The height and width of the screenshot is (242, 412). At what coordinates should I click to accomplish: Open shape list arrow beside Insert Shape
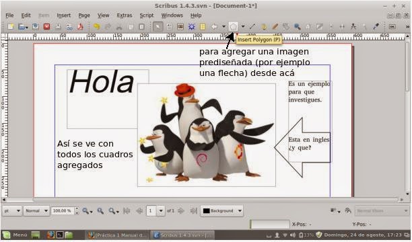click(x=224, y=26)
